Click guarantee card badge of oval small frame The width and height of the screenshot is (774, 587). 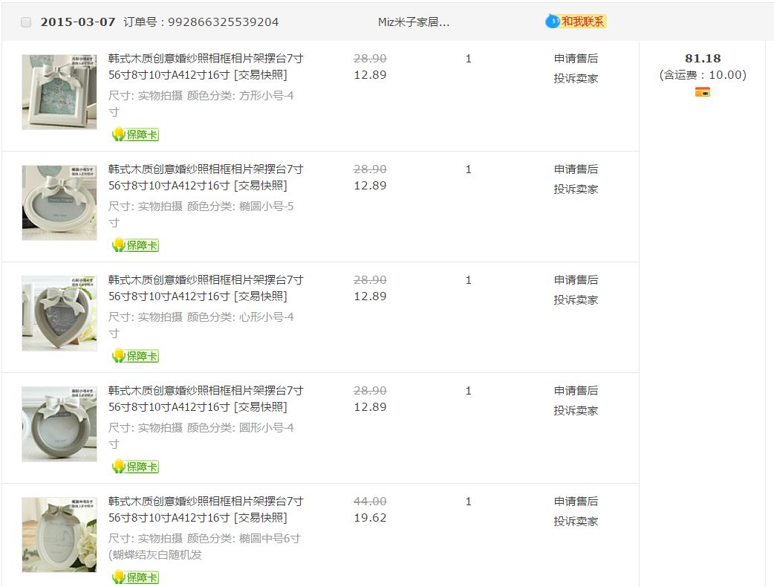coord(135,245)
